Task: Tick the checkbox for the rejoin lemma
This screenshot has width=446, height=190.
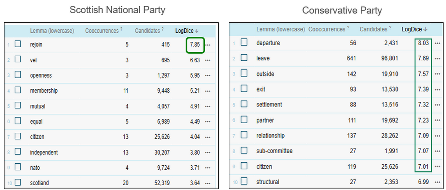Action: [x=18, y=44]
